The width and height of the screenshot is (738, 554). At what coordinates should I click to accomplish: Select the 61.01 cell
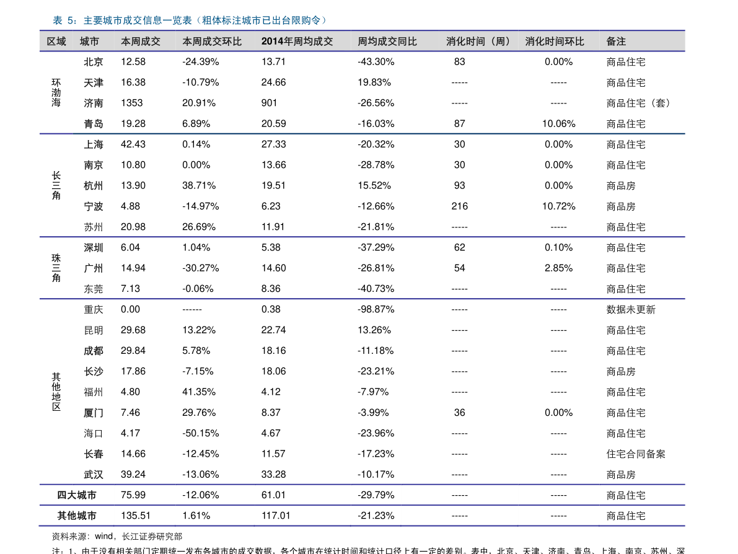point(273,495)
